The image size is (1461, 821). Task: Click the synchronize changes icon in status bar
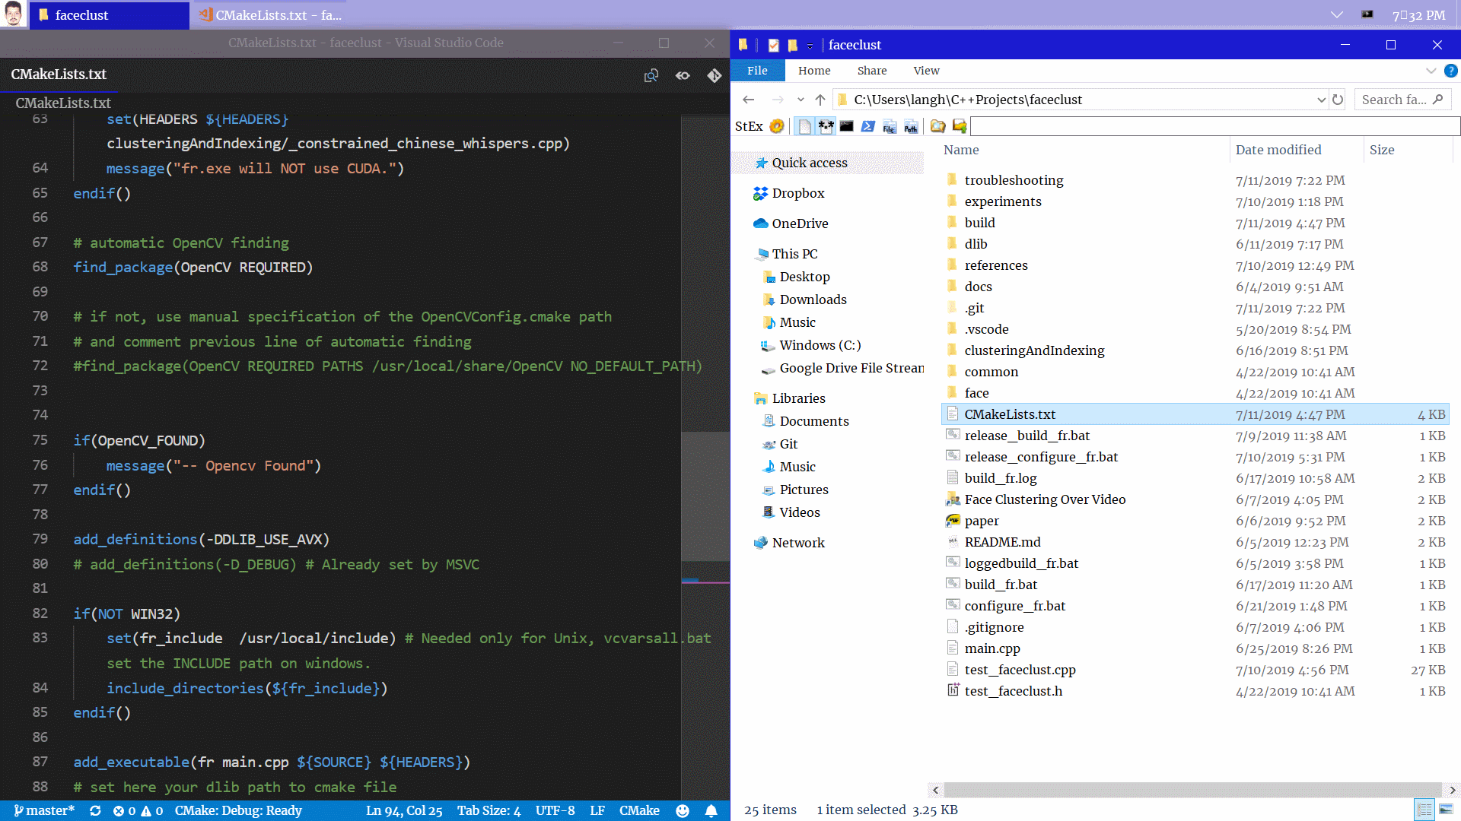pyautogui.click(x=95, y=810)
